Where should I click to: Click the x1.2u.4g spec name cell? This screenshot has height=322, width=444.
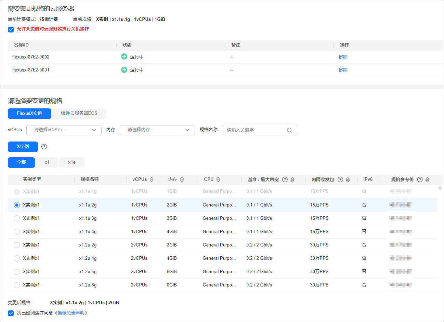[x=88, y=258]
